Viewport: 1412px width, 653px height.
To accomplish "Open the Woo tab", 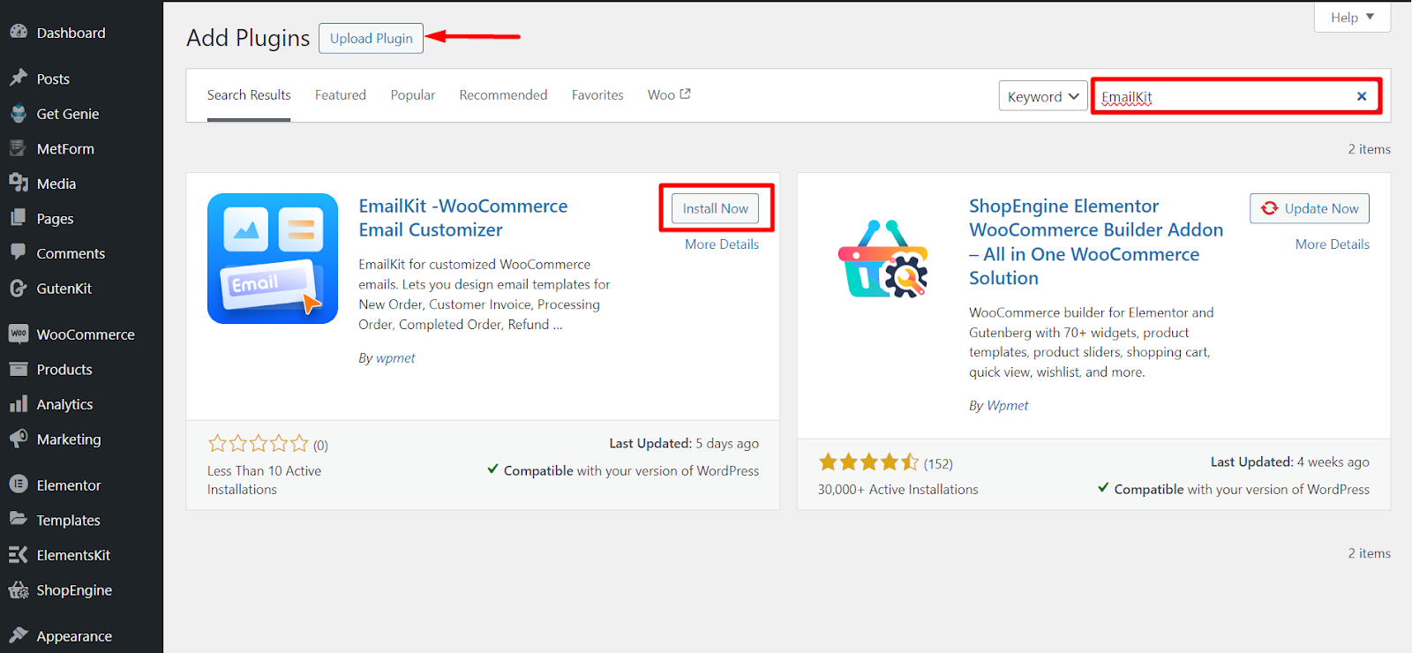I will (x=669, y=94).
